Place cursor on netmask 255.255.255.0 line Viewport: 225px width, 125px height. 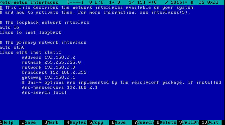coord(51,62)
